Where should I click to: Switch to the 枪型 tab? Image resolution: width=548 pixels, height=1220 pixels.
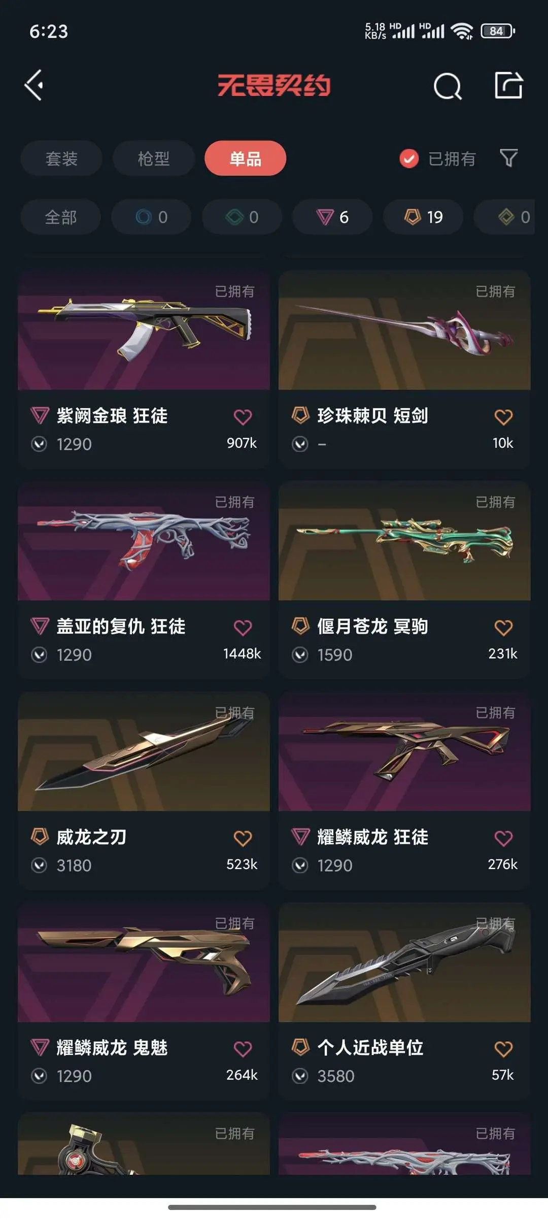point(154,158)
